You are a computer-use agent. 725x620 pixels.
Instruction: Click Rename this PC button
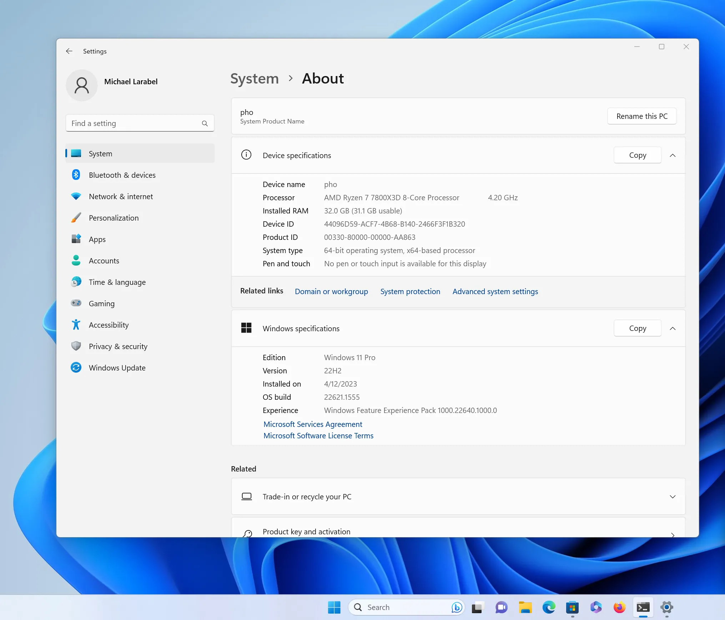[x=641, y=116]
